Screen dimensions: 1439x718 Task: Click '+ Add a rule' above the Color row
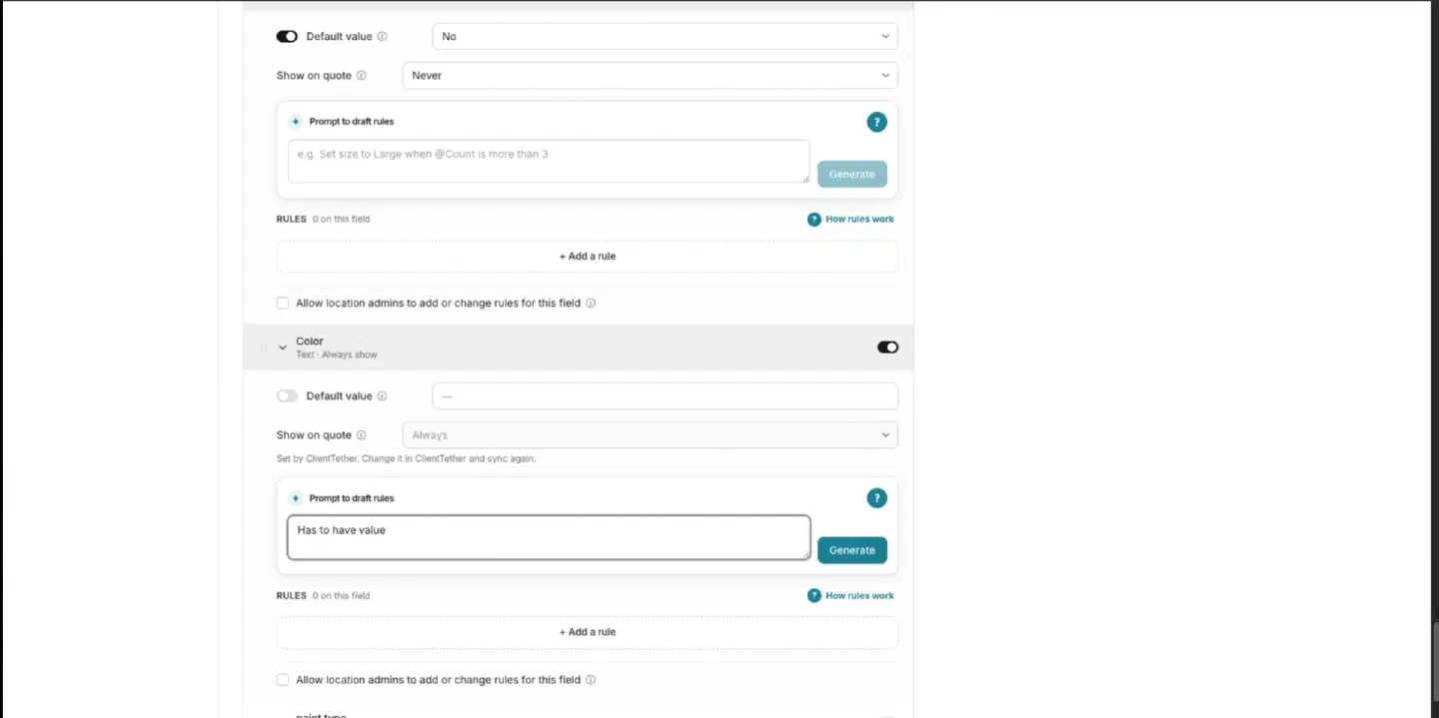(587, 257)
